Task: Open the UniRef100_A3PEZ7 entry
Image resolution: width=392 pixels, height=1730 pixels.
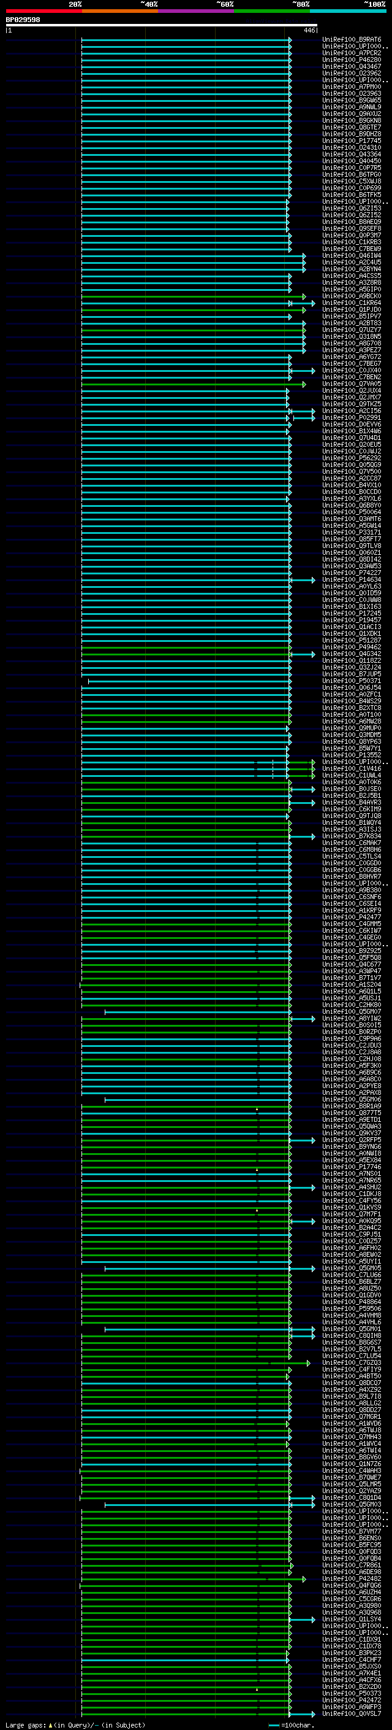Action: (x=352, y=350)
